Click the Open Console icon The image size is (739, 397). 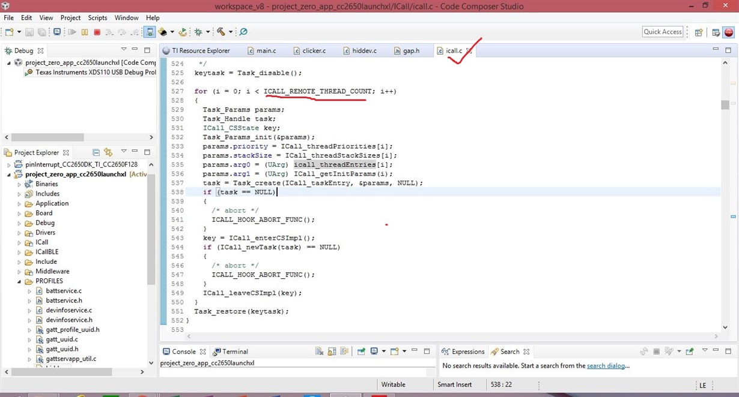coord(394,351)
